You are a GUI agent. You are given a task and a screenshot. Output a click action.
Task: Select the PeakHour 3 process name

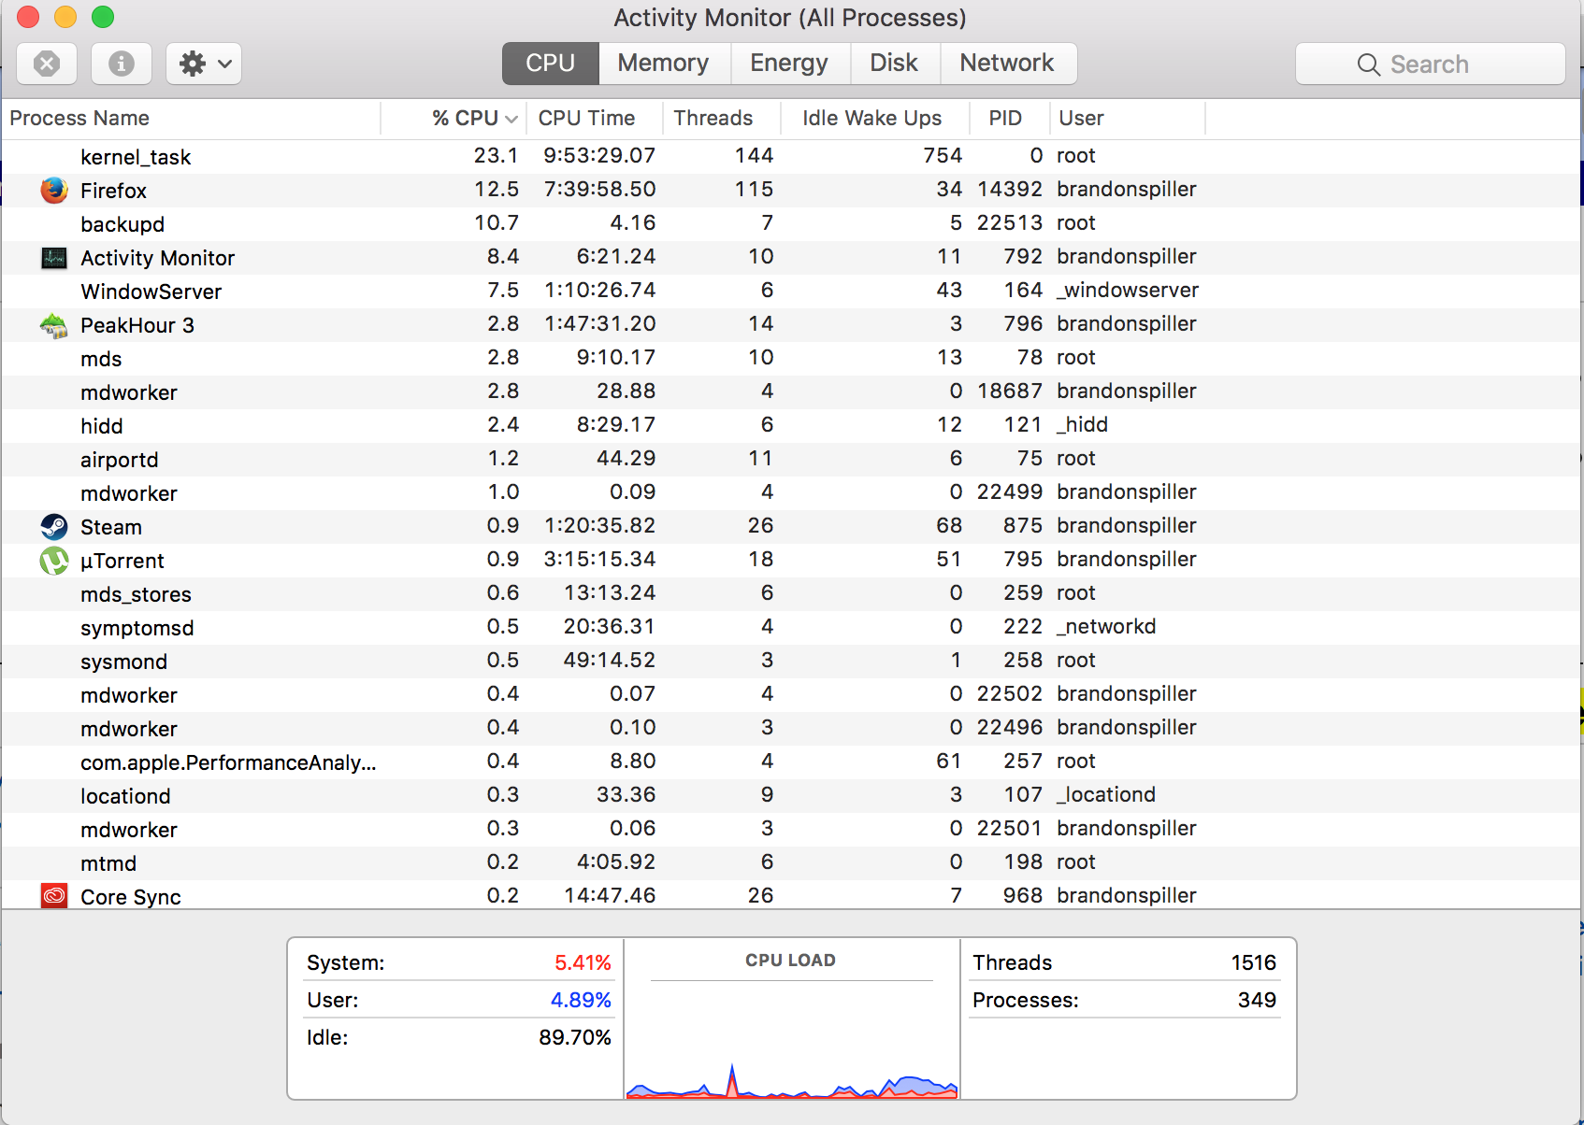[137, 325]
